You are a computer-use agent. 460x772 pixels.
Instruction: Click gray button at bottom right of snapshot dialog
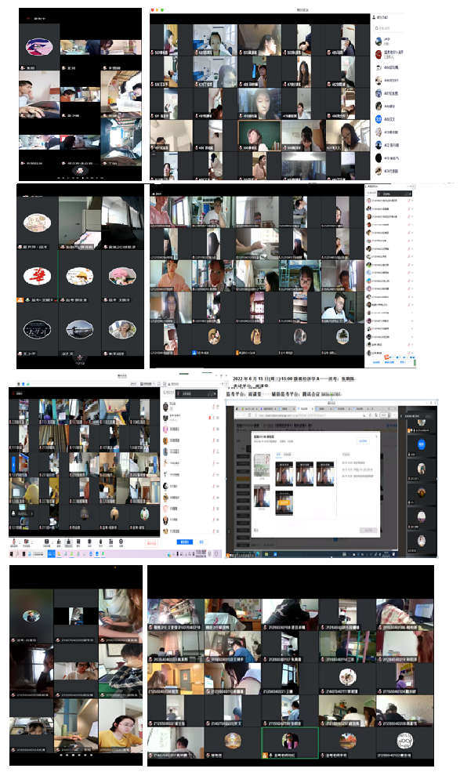(x=368, y=531)
